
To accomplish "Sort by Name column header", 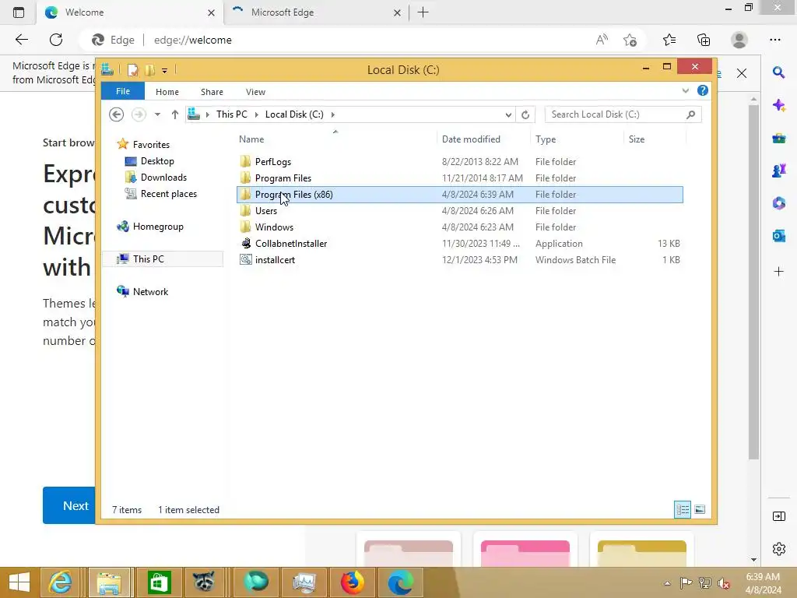I will pos(335,139).
